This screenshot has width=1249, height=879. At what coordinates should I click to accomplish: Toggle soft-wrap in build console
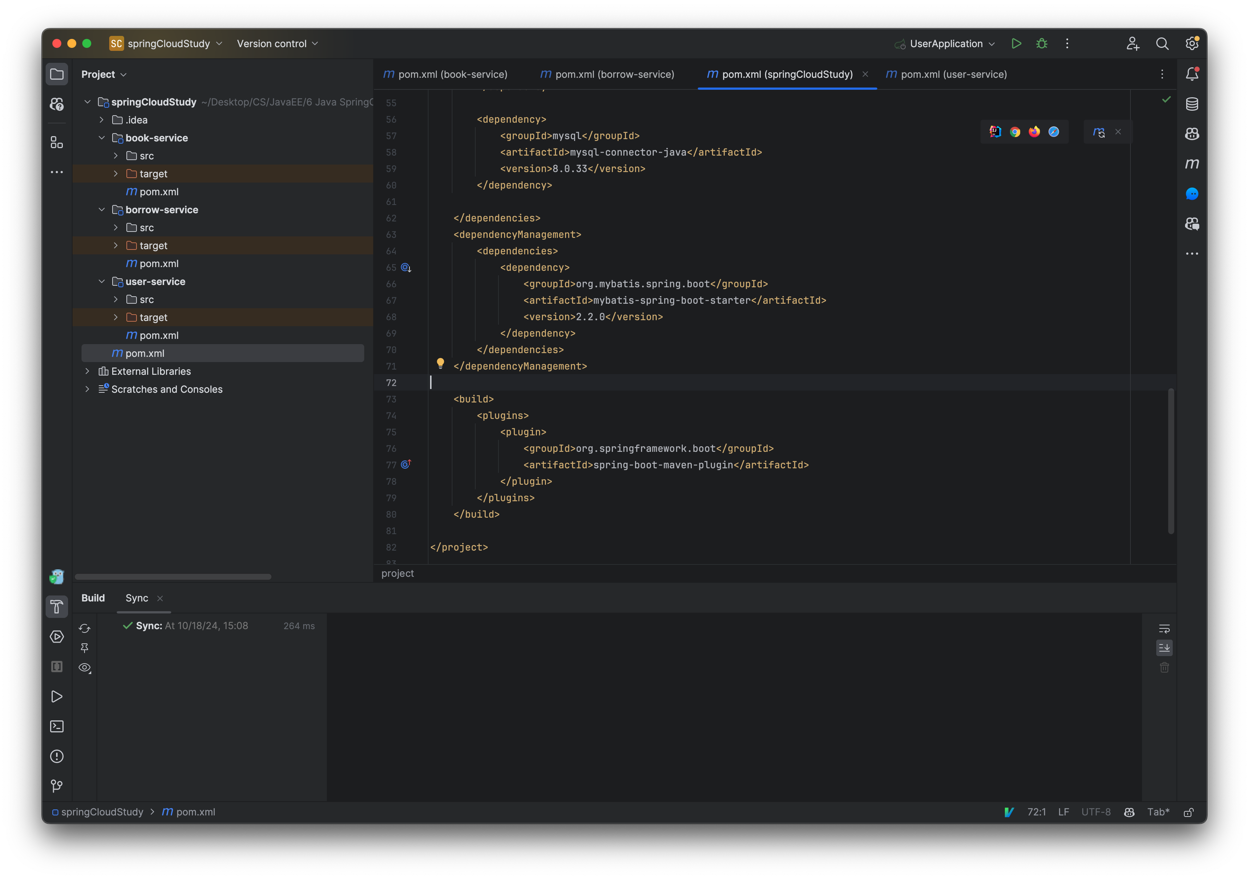[1165, 629]
